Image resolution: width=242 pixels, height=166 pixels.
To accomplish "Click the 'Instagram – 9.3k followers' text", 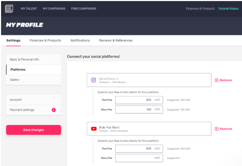I will tap(112, 82).
